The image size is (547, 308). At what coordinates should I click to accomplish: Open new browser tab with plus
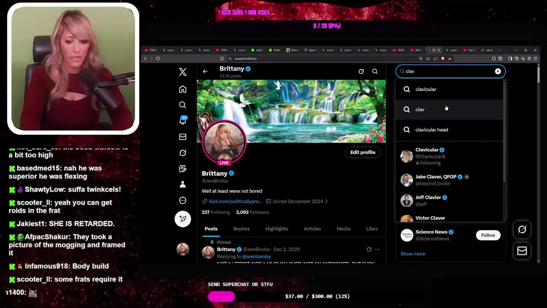click(499, 50)
